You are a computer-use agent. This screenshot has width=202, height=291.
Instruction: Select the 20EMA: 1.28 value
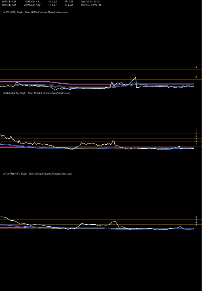coord(9,2)
